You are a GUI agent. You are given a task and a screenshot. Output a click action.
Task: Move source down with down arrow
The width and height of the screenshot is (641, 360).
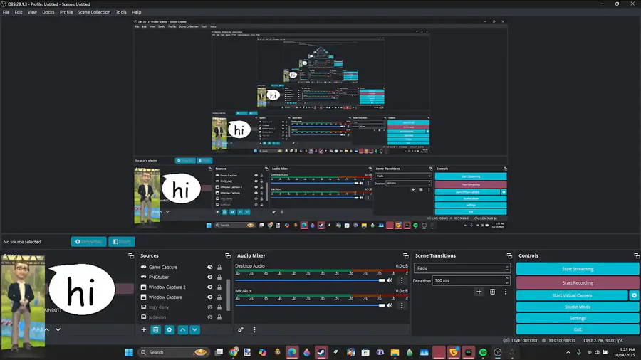[x=194, y=330]
